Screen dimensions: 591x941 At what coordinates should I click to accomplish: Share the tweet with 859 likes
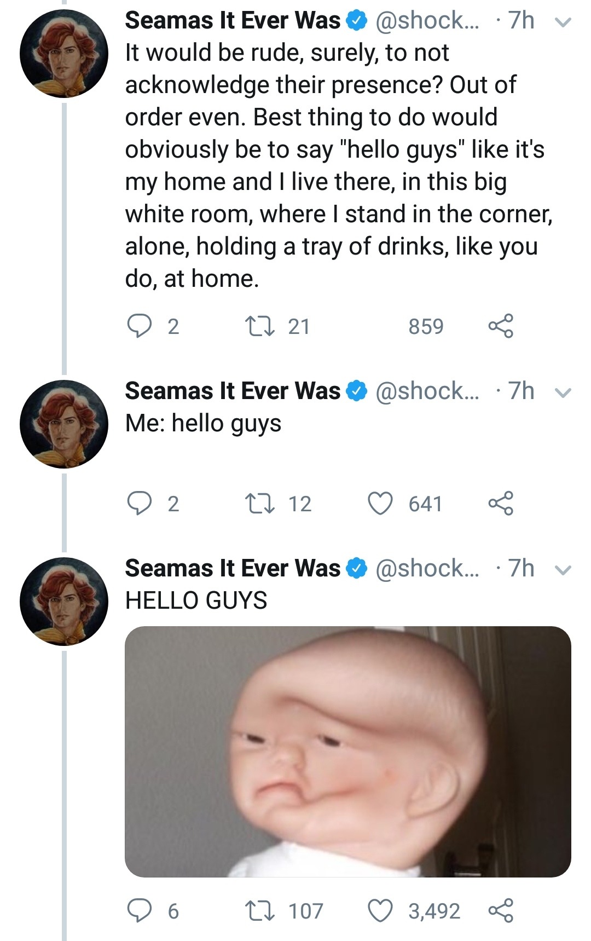[x=501, y=326]
